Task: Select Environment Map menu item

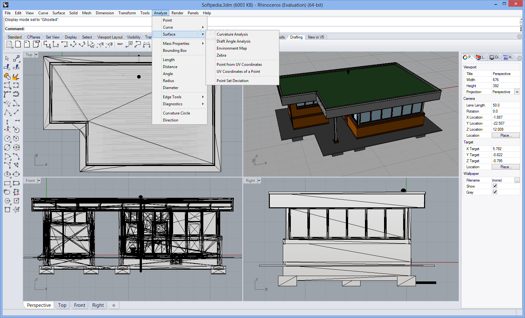Action: (x=242, y=48)
